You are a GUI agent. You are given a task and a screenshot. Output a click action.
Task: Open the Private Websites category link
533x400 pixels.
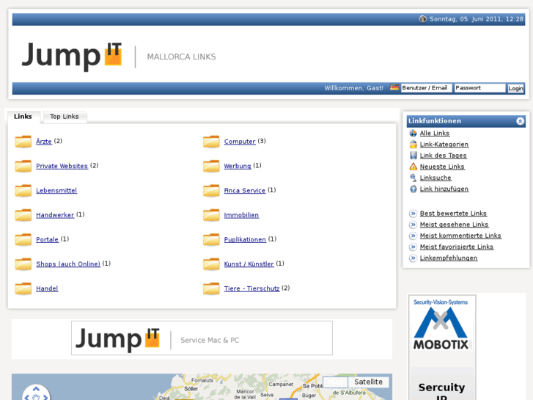(x=62, y=166)
